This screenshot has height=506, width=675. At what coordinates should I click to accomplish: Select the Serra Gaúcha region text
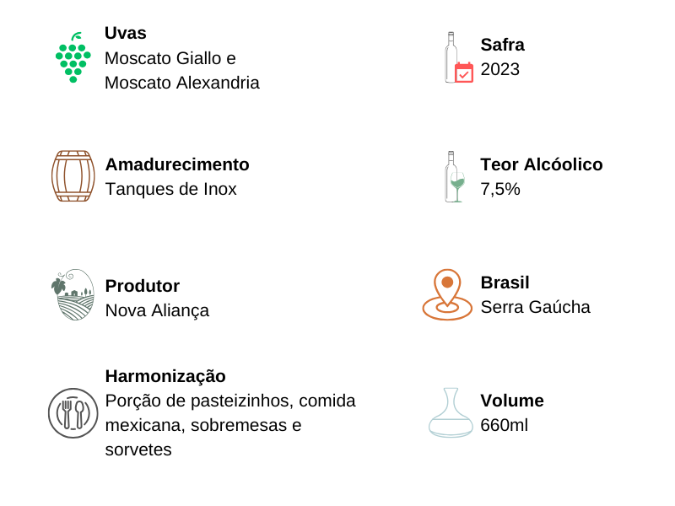(x=536, y=307)
